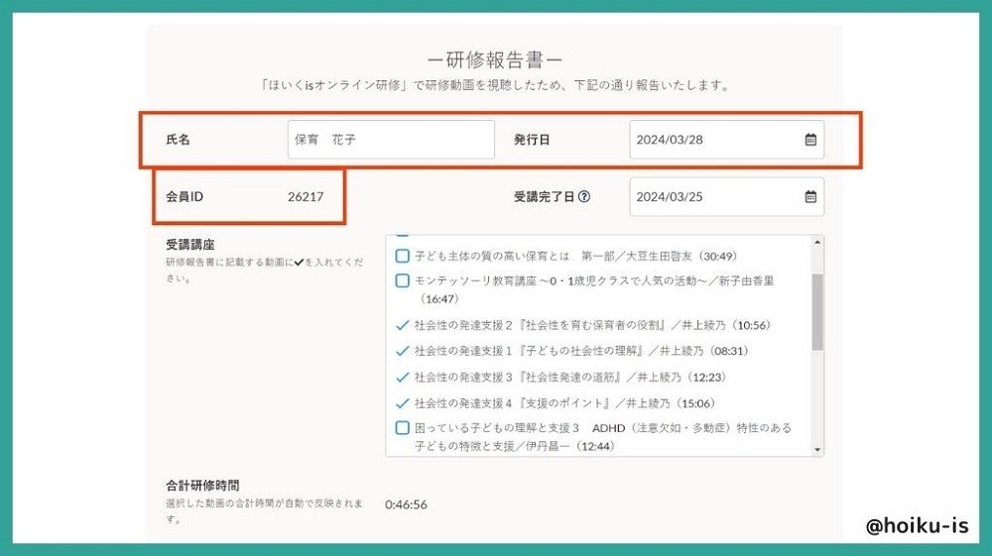Click the 会員ID label
Viewport: 992px width, 556px height.
185,196
